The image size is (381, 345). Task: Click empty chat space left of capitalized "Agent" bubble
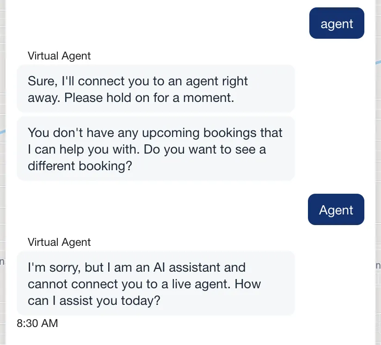click(162, 210)
